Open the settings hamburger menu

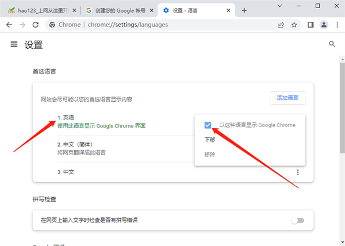(14, 45)
